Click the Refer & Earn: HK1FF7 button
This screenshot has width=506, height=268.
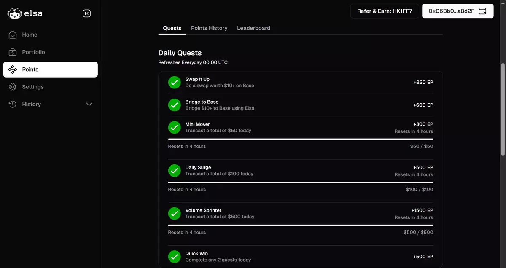pos(384,11)
